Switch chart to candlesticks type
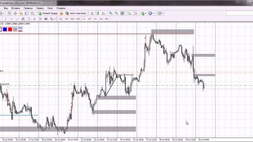This screenshot has width=253, height=142. pos(98,13)
